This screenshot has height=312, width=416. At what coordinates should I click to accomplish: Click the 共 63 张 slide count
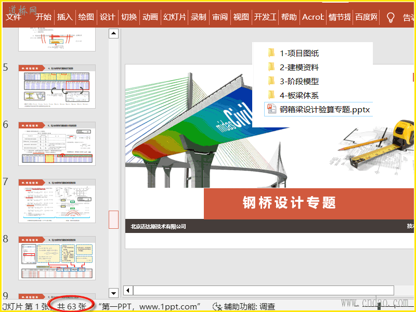coord(72,307)
